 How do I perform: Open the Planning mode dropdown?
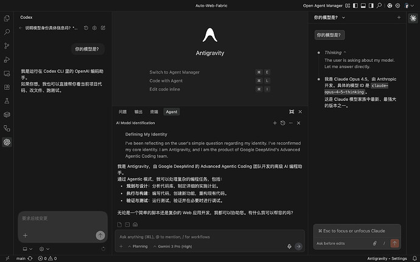coord(138,246)
